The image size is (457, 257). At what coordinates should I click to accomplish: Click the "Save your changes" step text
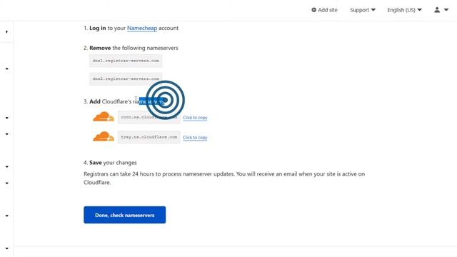coord(113,163)
